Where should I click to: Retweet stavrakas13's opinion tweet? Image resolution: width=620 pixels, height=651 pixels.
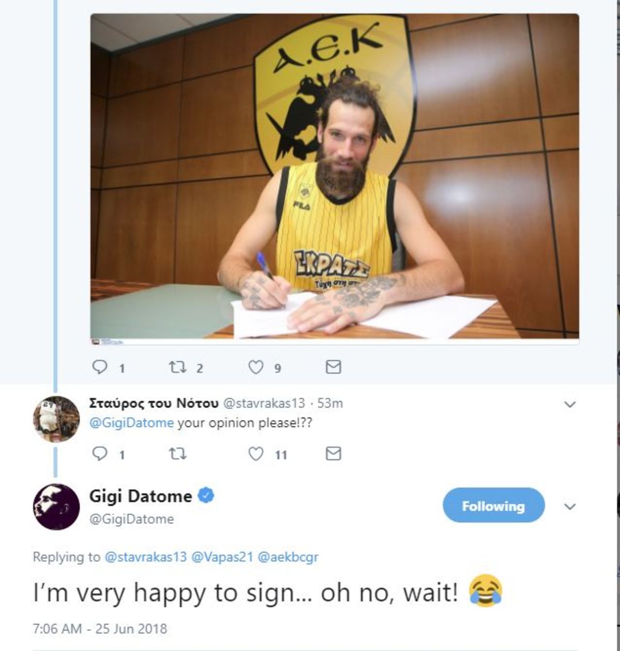tap(178, 454)
